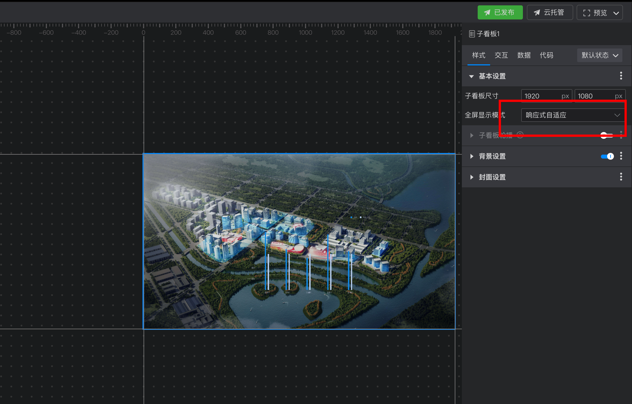Click the green 已发布 button
This screenshot has height=404, width=632.
pos(500,12)
